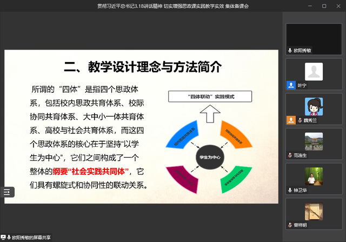Image resolution: width=346 pixels, height=242 pixels.
Task: Click the screen share icon in bottom status label
Action: pos(4,237)
